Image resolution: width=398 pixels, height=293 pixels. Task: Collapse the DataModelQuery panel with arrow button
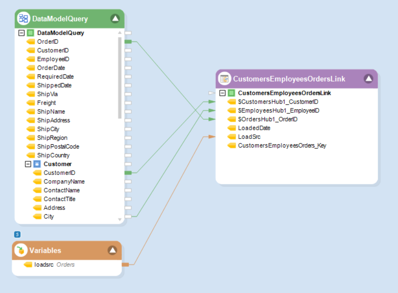[x=115, y=18]
